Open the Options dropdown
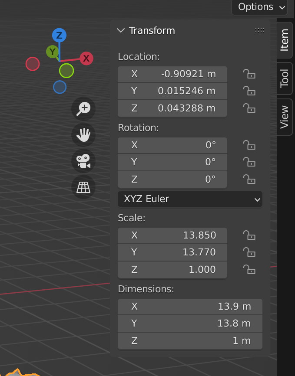The width and height of the screenshot is (295, 376). coord(259,7)
